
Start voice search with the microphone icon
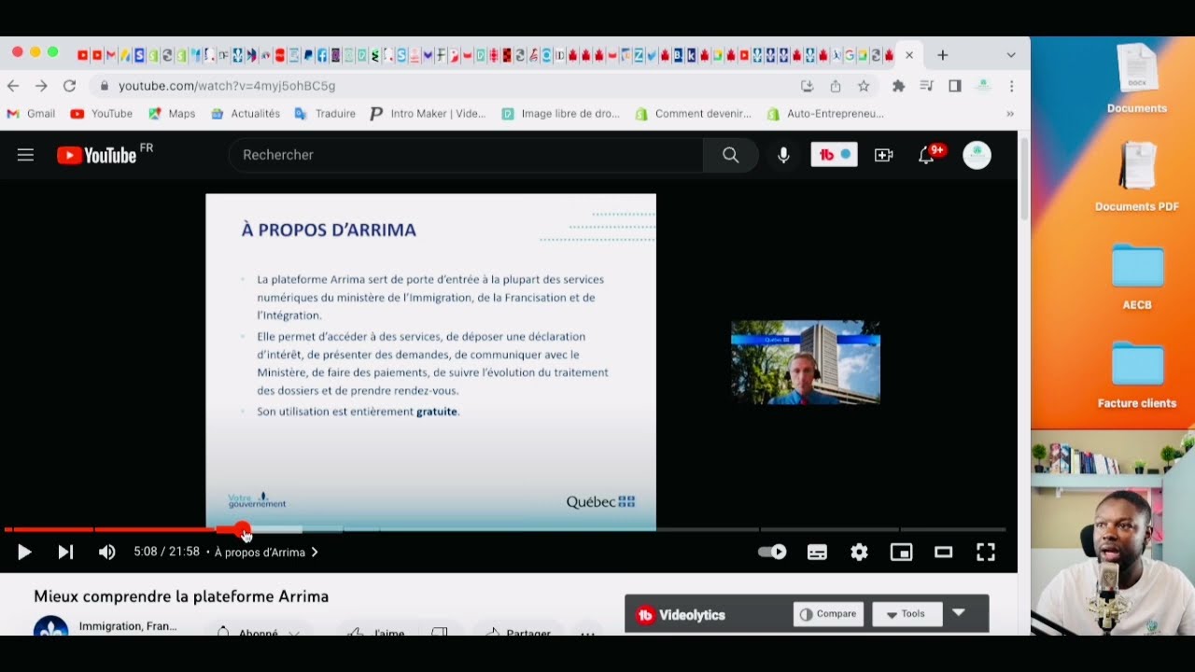click(783, 155)
